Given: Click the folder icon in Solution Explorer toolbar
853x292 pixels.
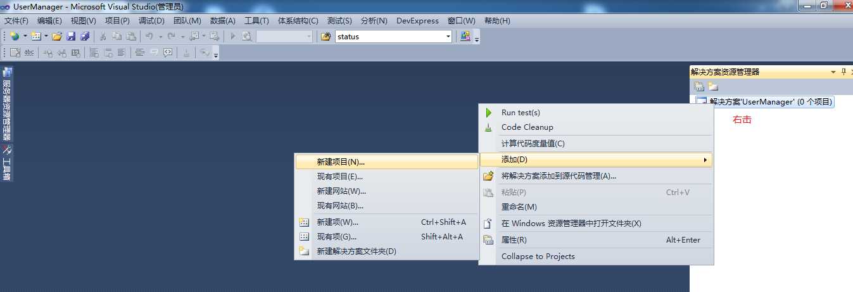Looking at the screenshot, I should (x=713, y=87).
